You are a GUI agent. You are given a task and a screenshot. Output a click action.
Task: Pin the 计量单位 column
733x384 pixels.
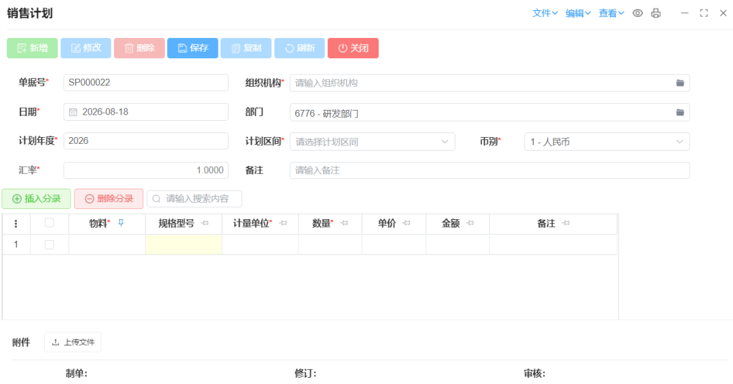(x=283, y=223)
